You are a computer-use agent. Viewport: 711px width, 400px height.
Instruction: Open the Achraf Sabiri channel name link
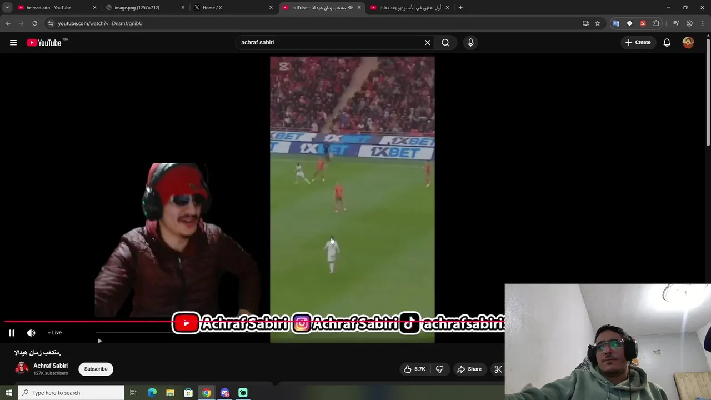pos(51,366)
